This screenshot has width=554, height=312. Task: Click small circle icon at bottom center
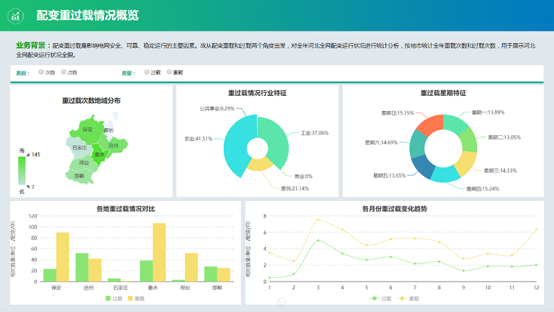[281, 302]
